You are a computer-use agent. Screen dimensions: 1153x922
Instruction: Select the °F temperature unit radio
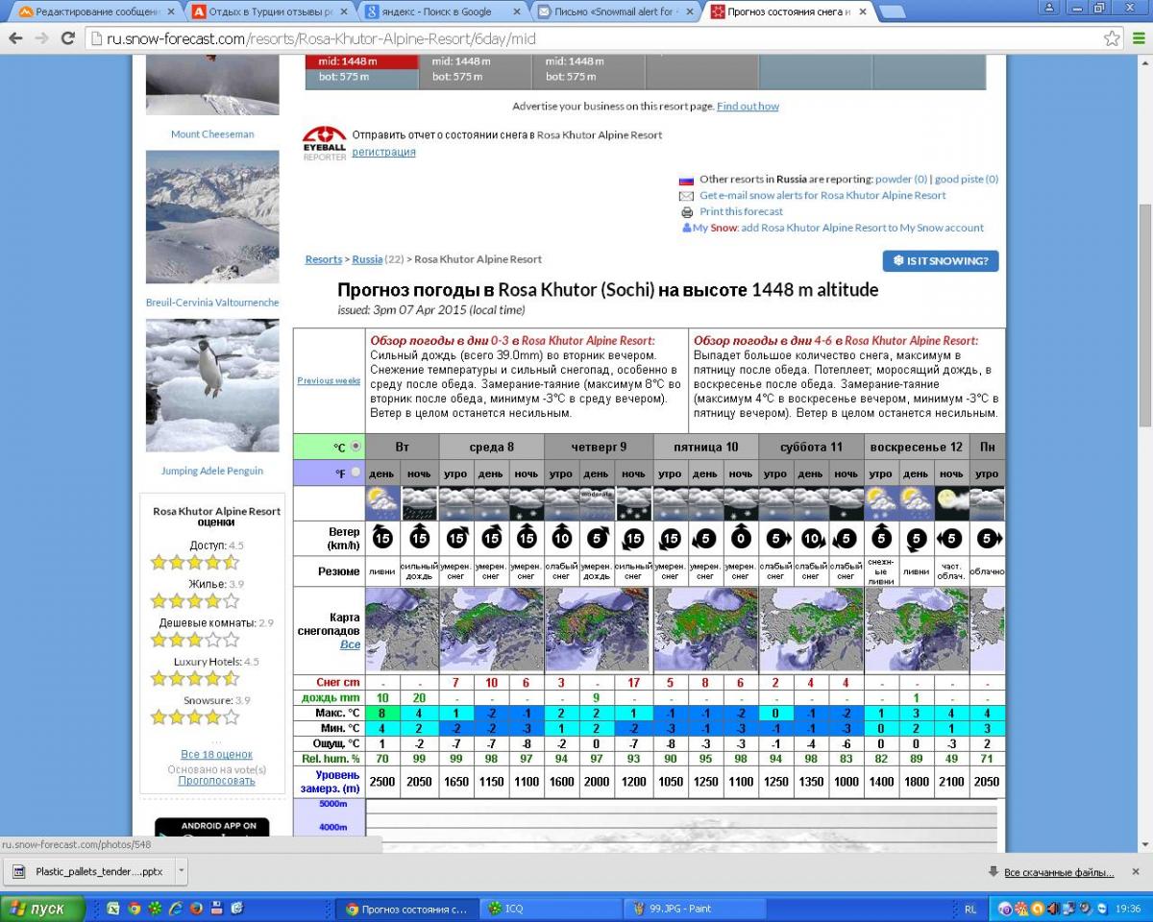[x=356, y=473]
